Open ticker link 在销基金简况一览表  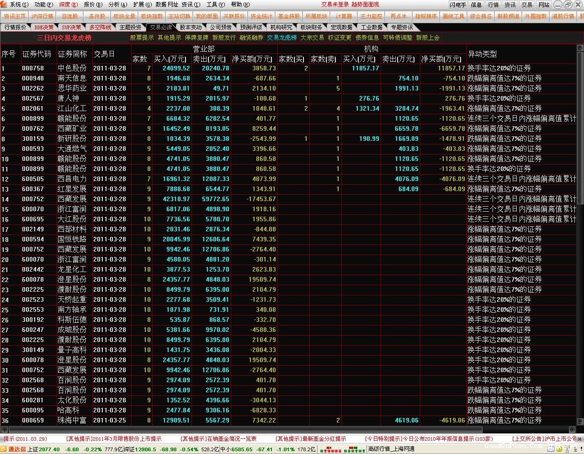pyautogui.click(x=218, y=439)
